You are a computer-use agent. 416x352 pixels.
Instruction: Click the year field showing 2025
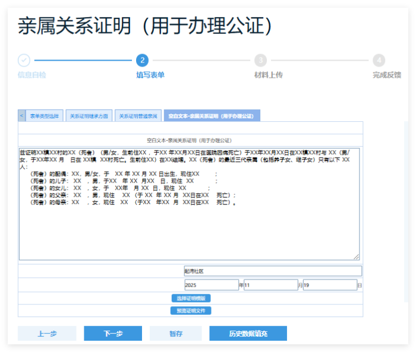(211, 285)
